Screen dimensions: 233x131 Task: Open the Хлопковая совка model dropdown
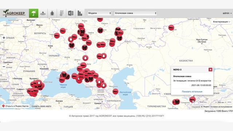(135, 13)
